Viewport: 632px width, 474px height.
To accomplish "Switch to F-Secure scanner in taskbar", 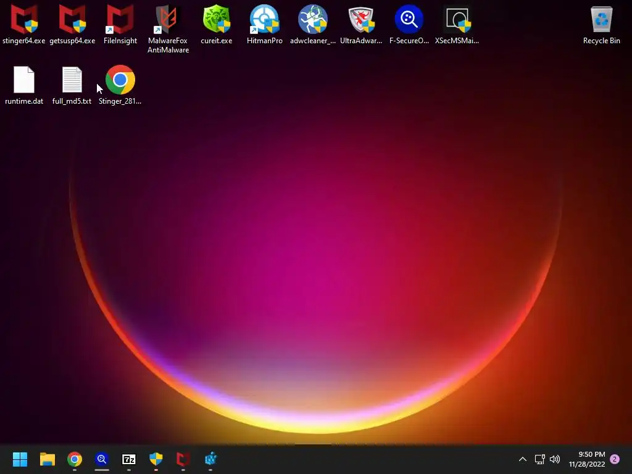I will (102, 459).
